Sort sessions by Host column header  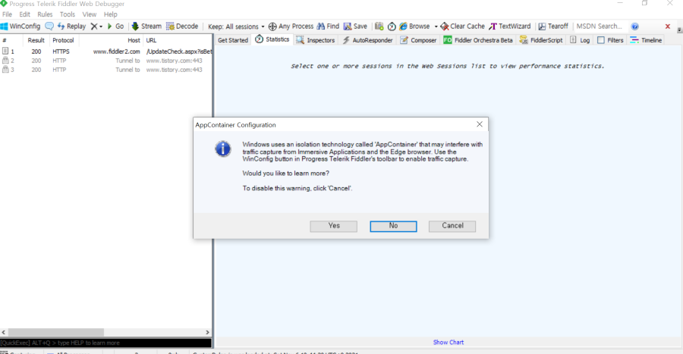coord(111,40)
